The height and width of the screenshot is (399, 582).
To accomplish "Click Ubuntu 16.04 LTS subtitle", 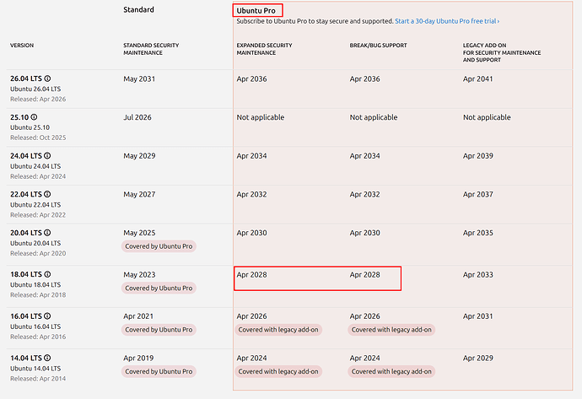I will [35, 326].
